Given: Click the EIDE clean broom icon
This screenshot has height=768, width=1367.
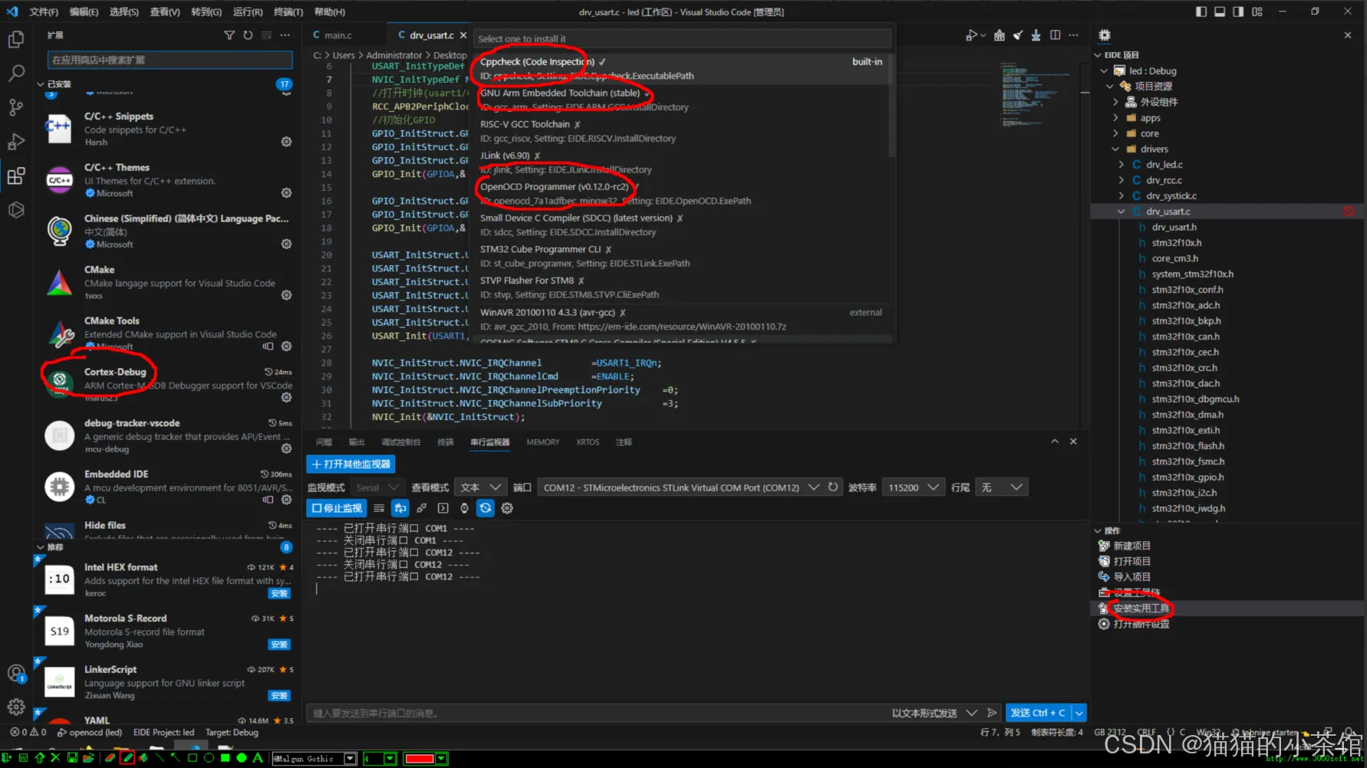Looking at the screenshot, I should 1017,35.
